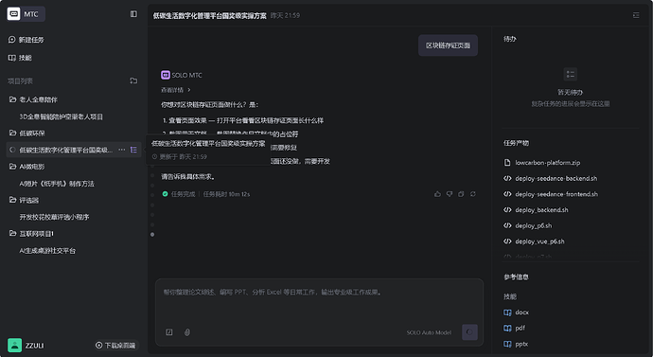Image resolution: width=653 pixels, height=357 pixels.
Task: Collapse the 老人全息陪伴 folder
Action: (12, 99)
